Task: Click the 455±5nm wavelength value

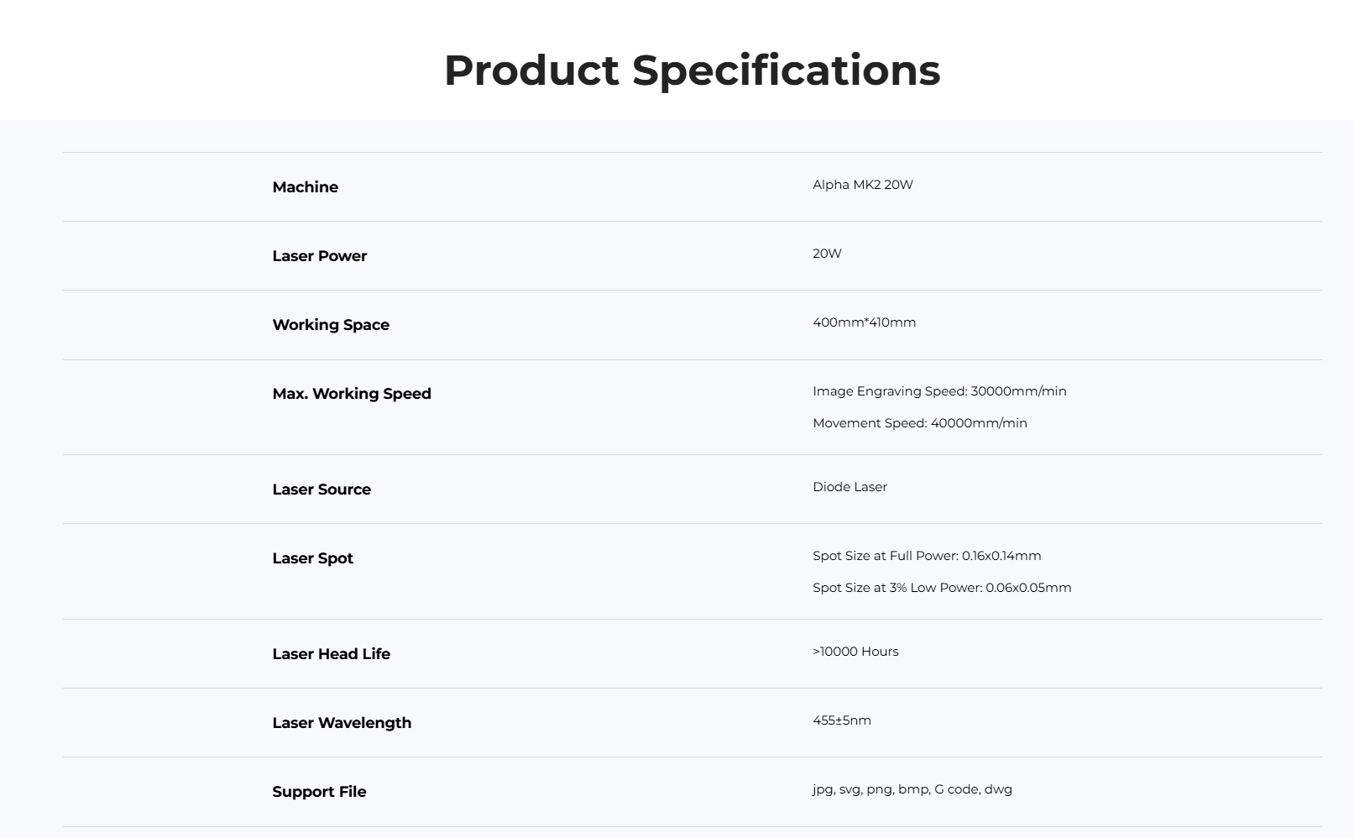Action: point(841,720)
